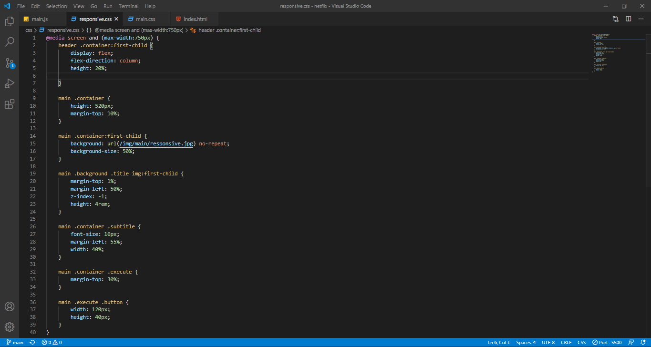Open the Extensions view
The height and width of the screenshot is (347, 651).
click(x=9, y=103)
